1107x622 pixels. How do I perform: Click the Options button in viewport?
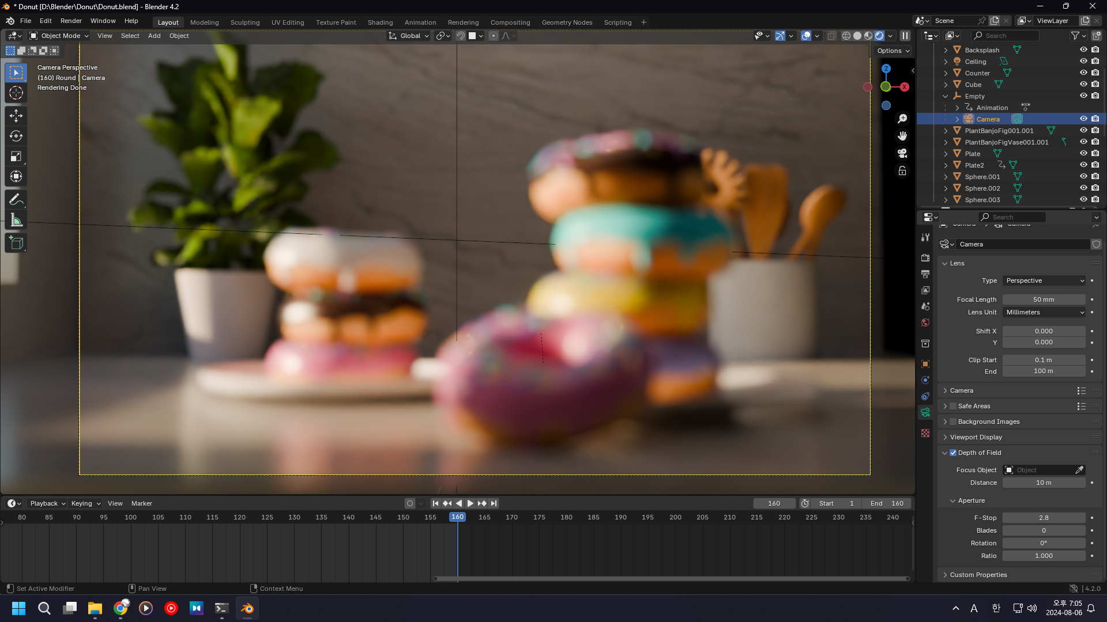pyautogui.click(x=893, y=51)
